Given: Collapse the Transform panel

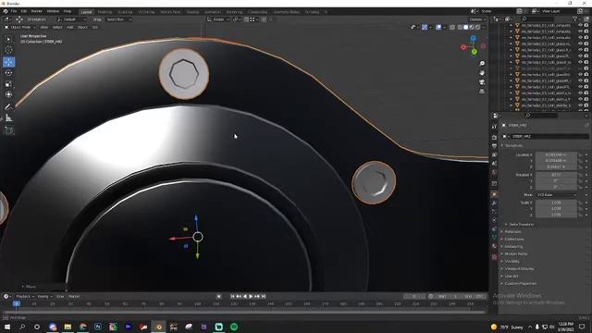Looking at the screenshot, I should coord(513,145).
